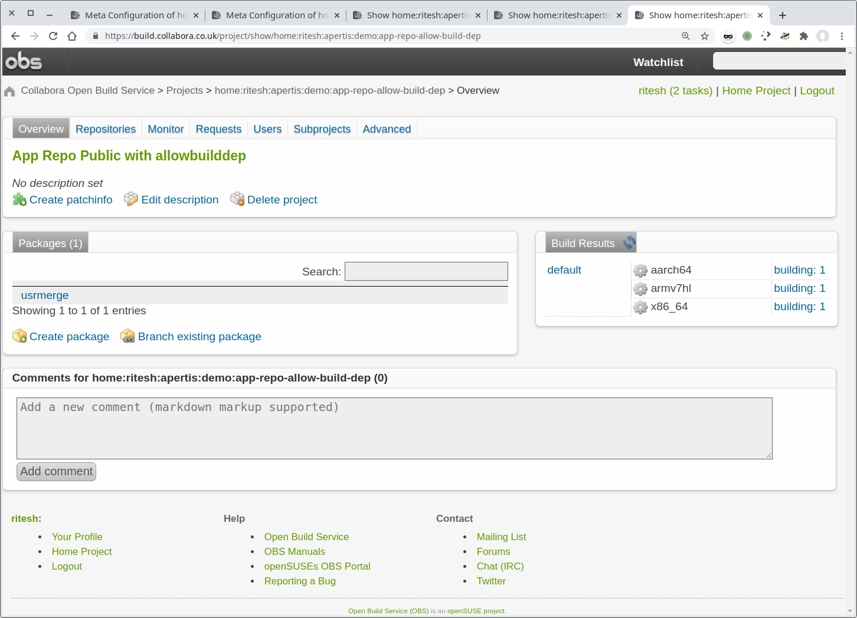Viewport: 857px width, 618px height.
Task: Focus the new comment text area
Action: (x=394, y=428)
